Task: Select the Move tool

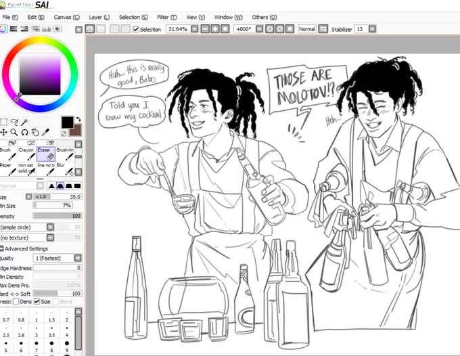Action: coord(3,133)
